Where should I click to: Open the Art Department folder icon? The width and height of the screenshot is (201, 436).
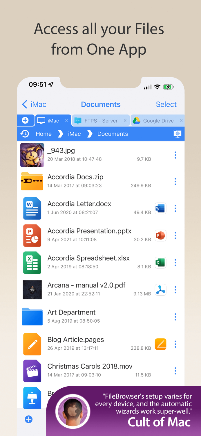coord(32,317)
